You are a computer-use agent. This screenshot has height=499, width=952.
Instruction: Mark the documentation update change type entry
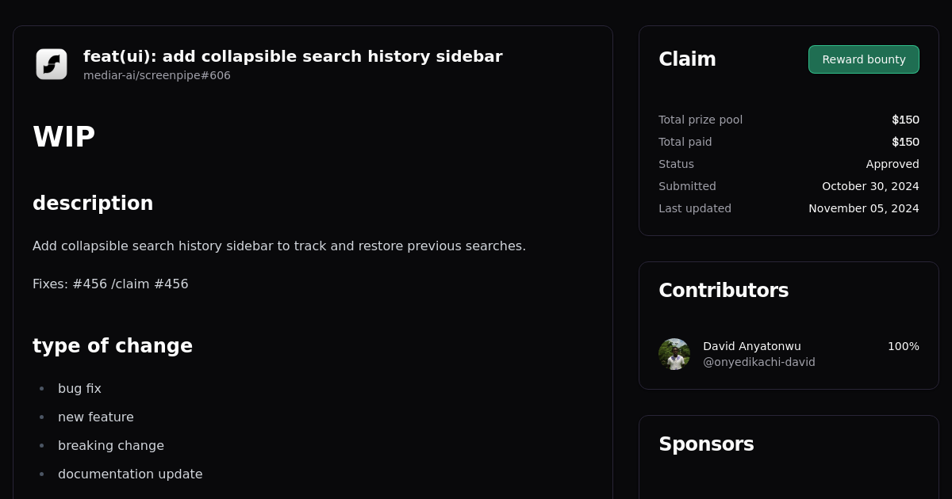pos(130,474)
